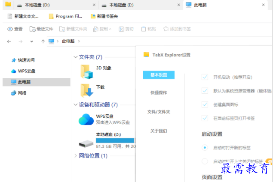Open bookmark 新建文本文...
This screenshot has width=273, height=182.
coord(23,16)
